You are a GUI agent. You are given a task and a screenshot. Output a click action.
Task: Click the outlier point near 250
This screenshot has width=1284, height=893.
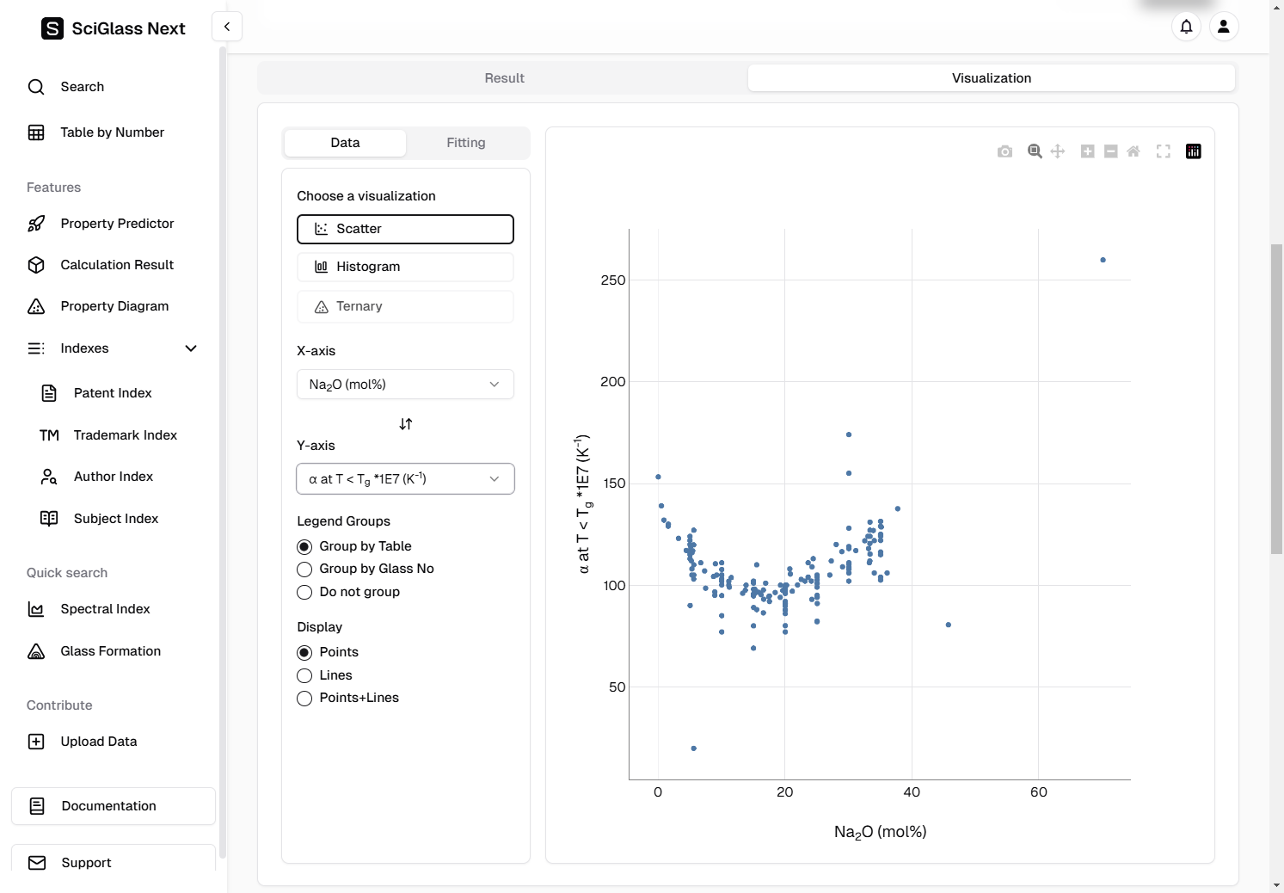(1103, 260)
